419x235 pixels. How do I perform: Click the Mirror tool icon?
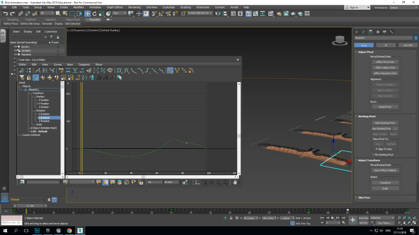[218, 14]
